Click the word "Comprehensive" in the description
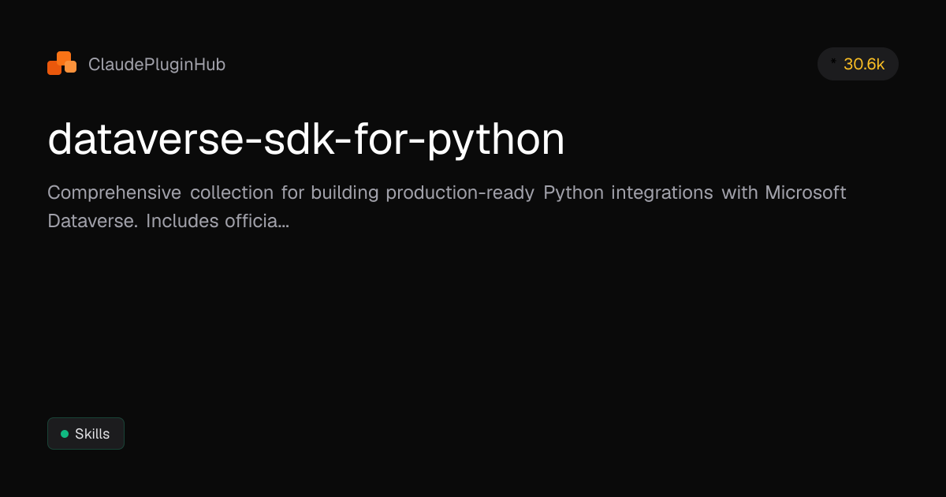946x497 pixels. pyautogui.click(x=114, y=192)
